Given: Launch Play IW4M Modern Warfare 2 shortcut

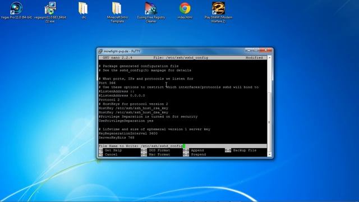Looking at the screenshot, I should (x=218, y=12).
